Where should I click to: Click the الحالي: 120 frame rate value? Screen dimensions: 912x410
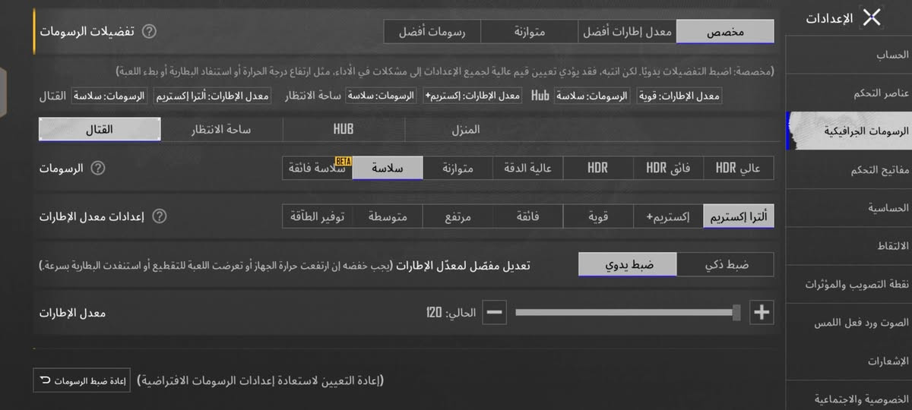tap(451, 312)
